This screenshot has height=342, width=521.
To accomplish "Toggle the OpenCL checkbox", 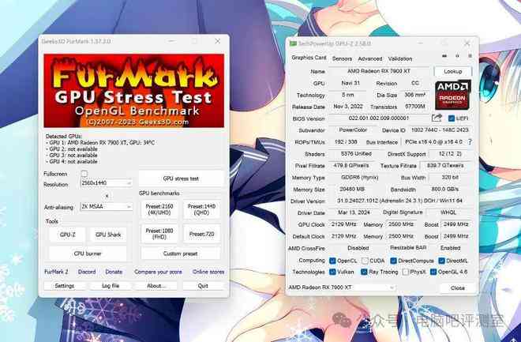I will (332, 261).
